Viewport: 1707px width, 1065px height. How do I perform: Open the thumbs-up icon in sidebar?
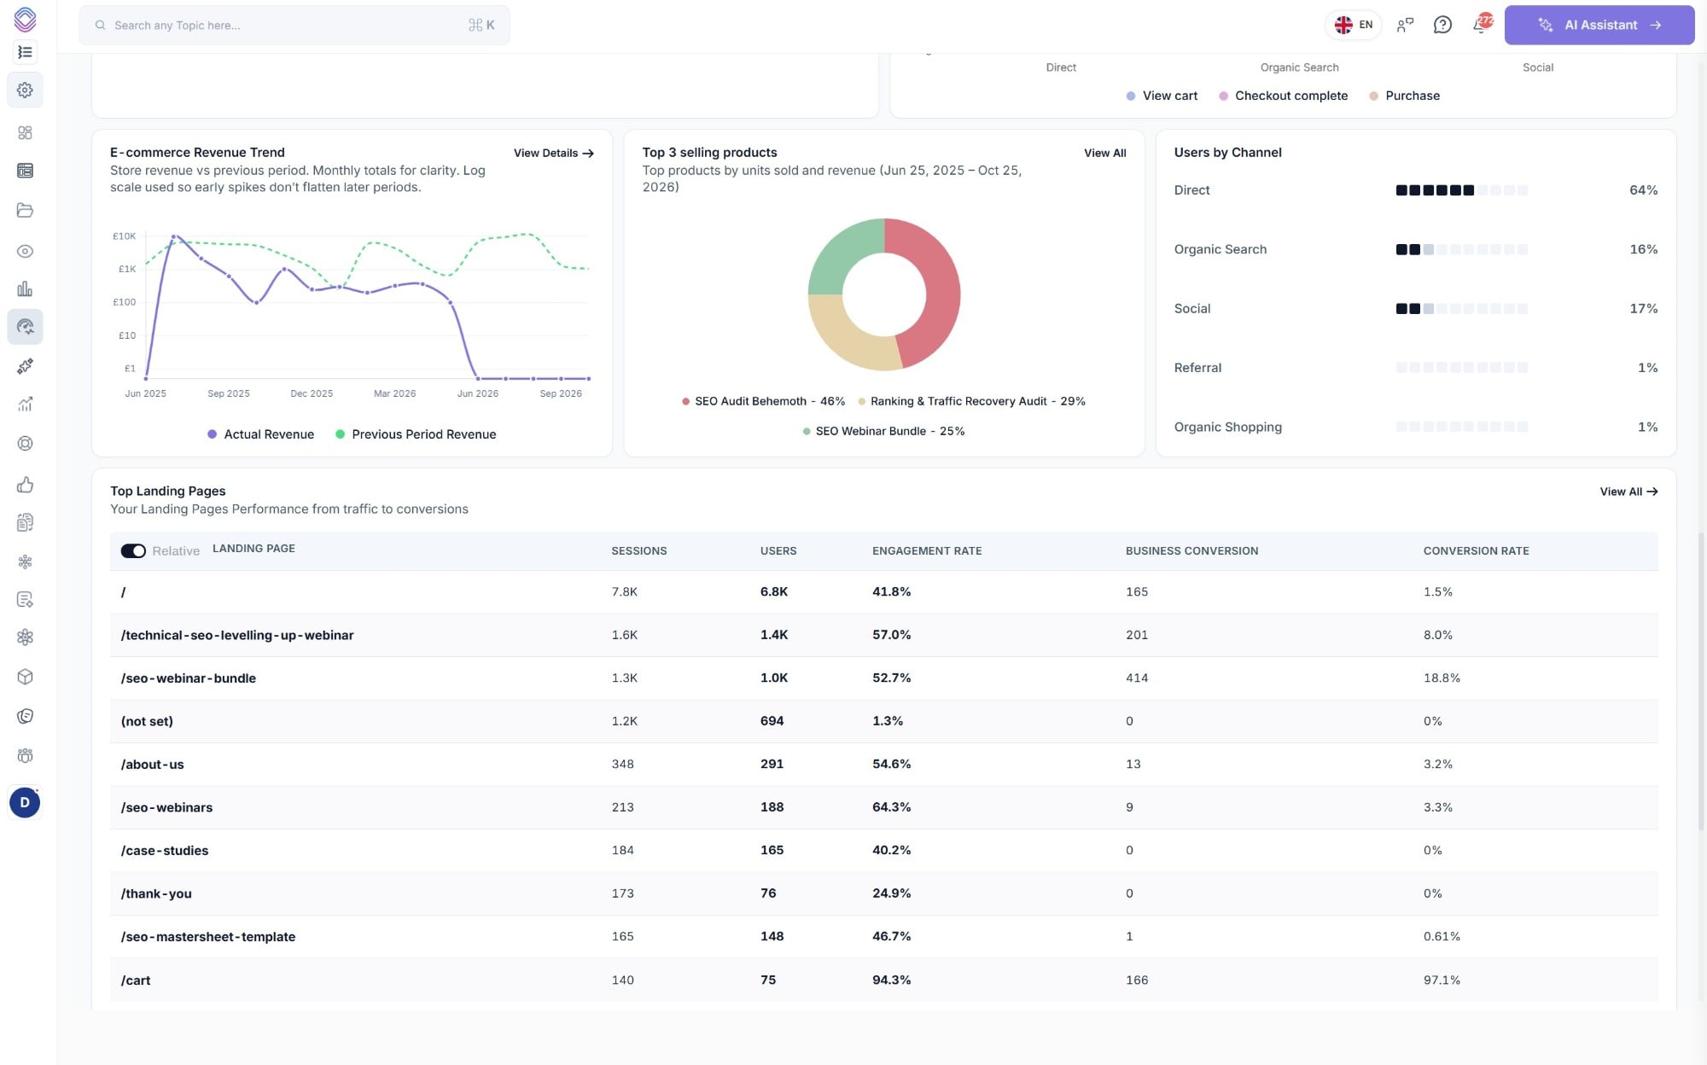tap(25, 485)
